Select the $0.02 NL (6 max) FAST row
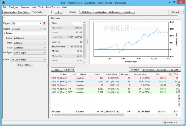This screenshot has height=126, width=186. (x=115, y=92)
